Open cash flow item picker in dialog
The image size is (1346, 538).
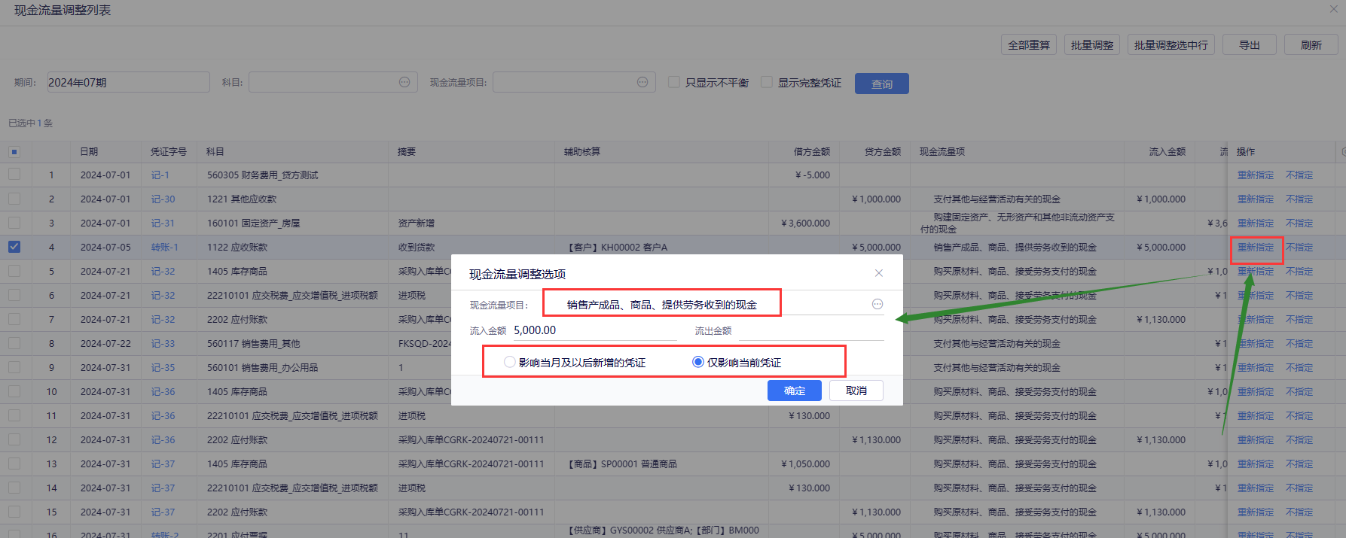click(x=877, y=304)
